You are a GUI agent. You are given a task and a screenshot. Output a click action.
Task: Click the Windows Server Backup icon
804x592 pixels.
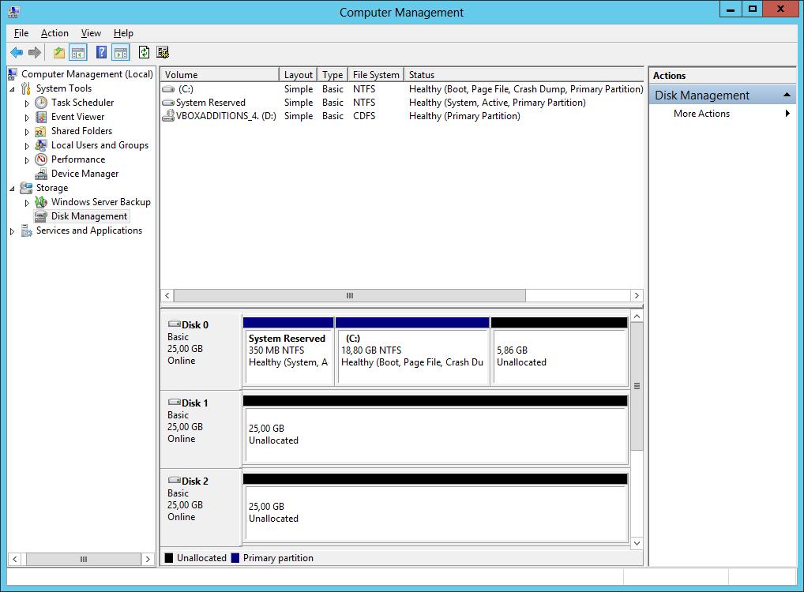(x=41, y=202)
